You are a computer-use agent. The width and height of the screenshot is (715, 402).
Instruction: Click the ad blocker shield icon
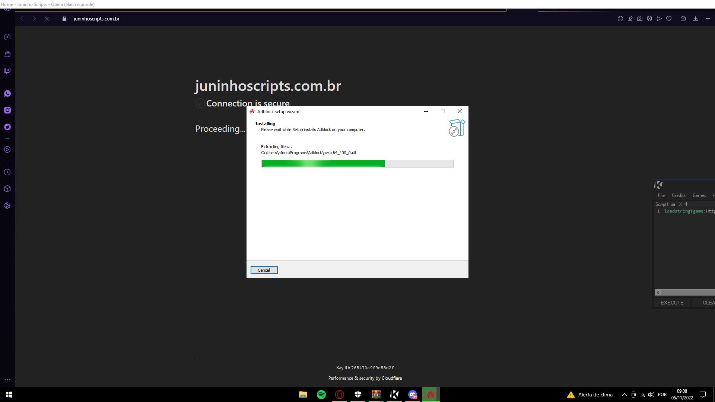[649, 19]
